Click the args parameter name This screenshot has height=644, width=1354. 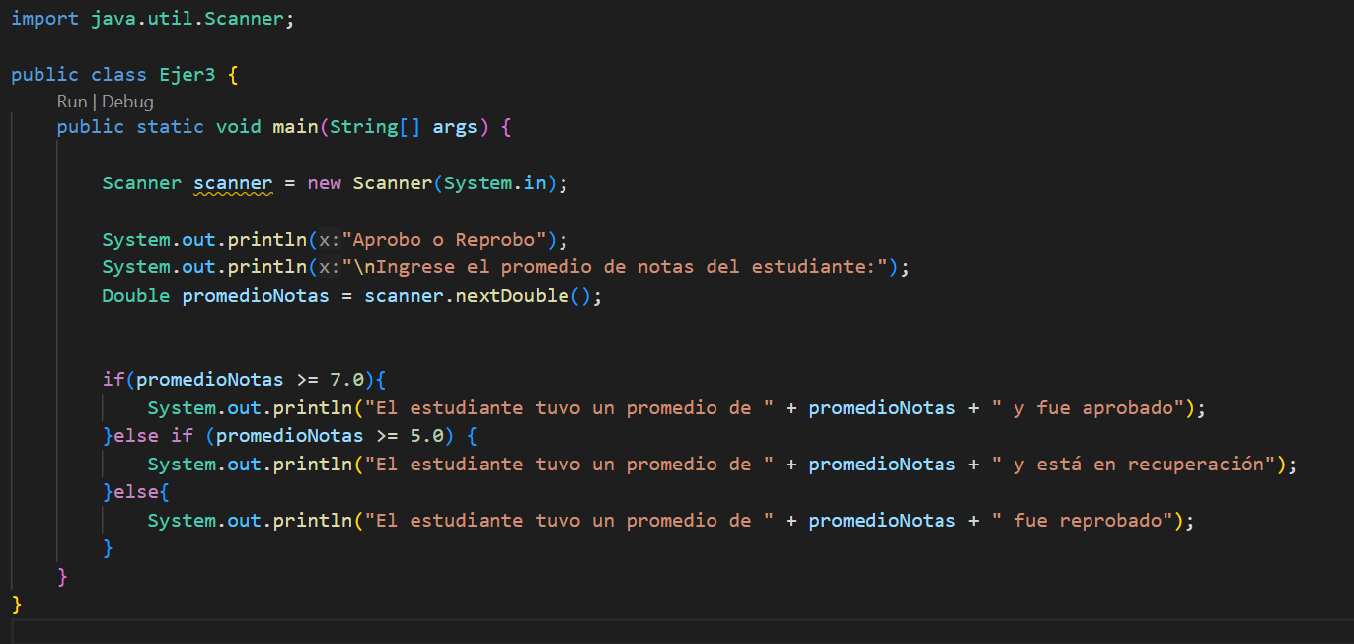tap(455, 127)
